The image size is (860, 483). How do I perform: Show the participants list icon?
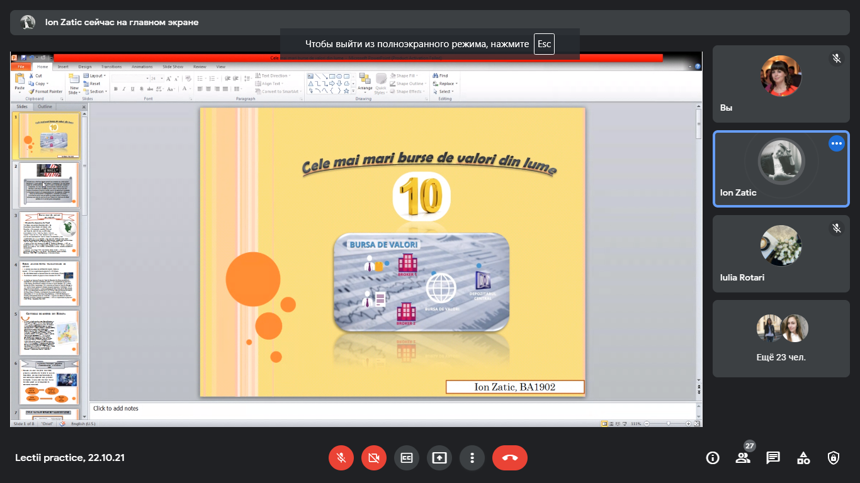pyautogui.click(x=743, y=458)
